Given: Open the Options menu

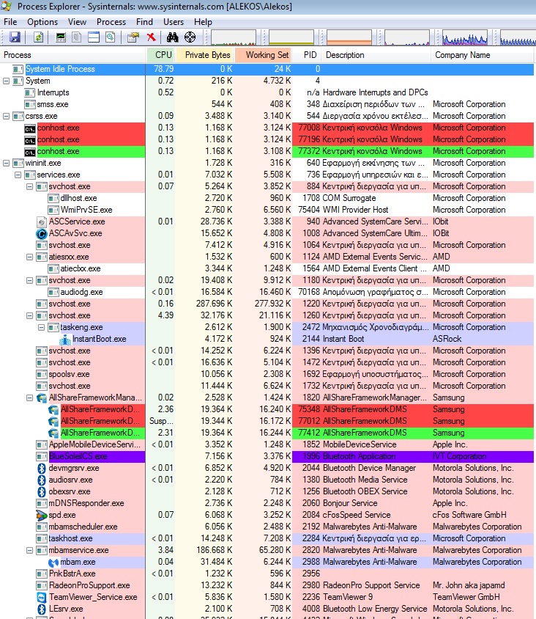Looking at the screenshot, I should click(42, 22).
